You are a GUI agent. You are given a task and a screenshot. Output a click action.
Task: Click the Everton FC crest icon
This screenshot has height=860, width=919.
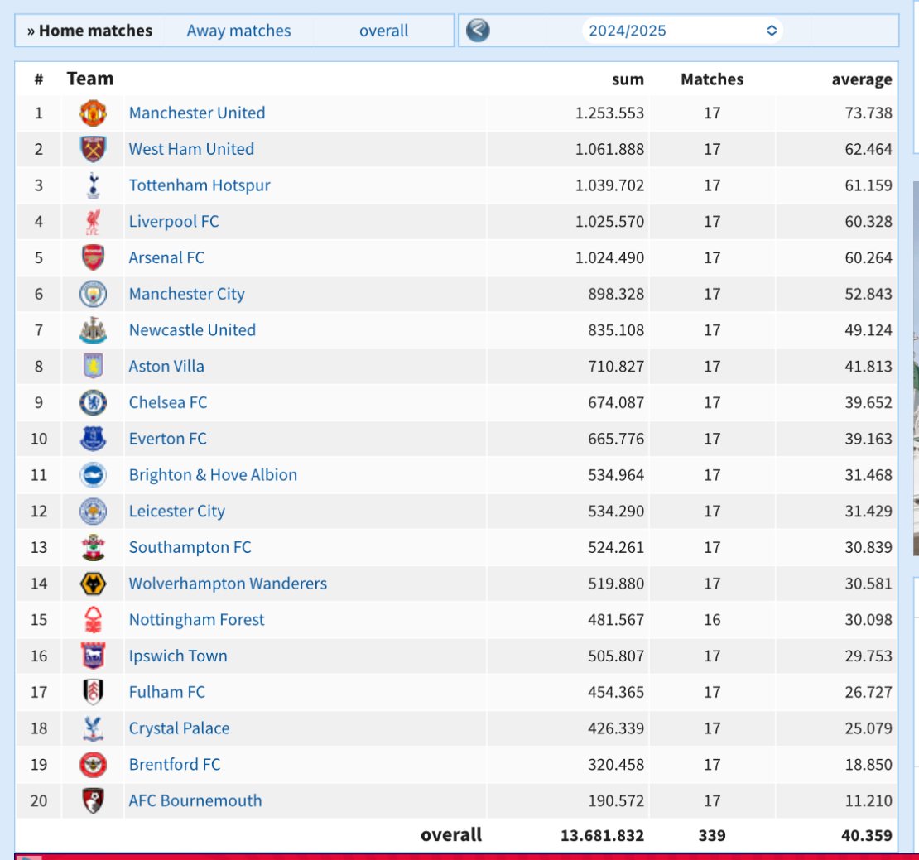pyautogui.click(x=94, y=439)
